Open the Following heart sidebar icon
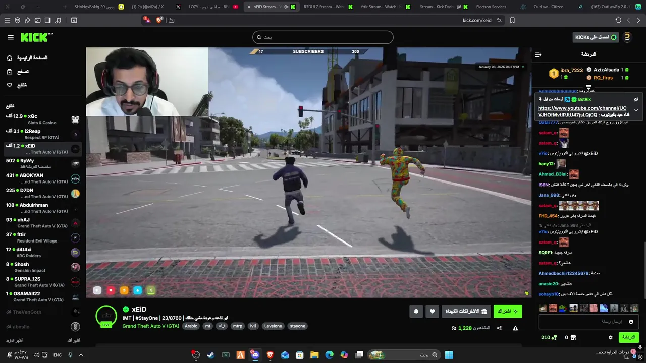The width and height of the screenshot is (646, 363). coord(9,85)
